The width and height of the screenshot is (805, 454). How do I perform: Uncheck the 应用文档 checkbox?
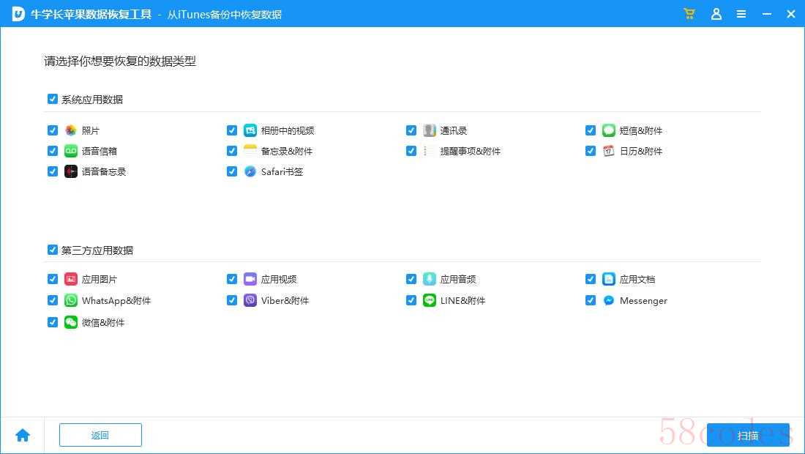(591, 279)
